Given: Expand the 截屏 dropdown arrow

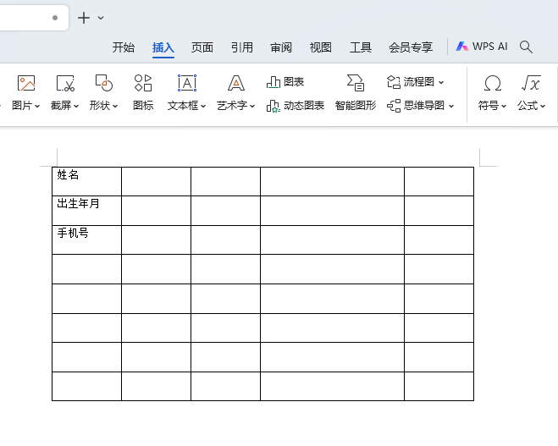Looking at the screenshot, I should [76, 106].
